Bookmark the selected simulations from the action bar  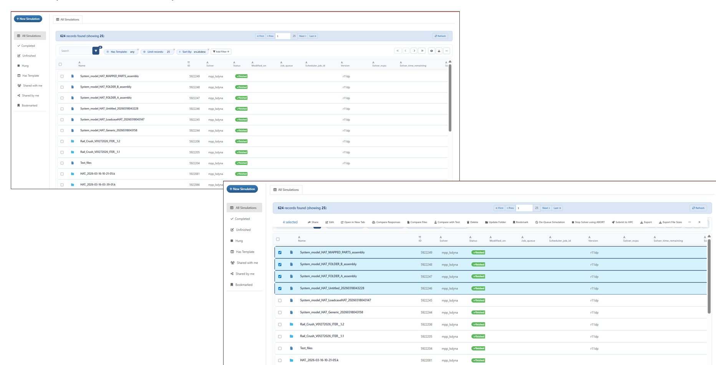(x=520, y=222)
